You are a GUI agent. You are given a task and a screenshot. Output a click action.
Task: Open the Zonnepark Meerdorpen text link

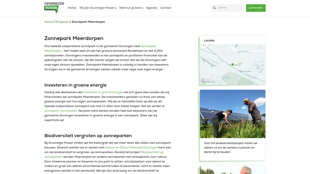[x=148, y=46]
